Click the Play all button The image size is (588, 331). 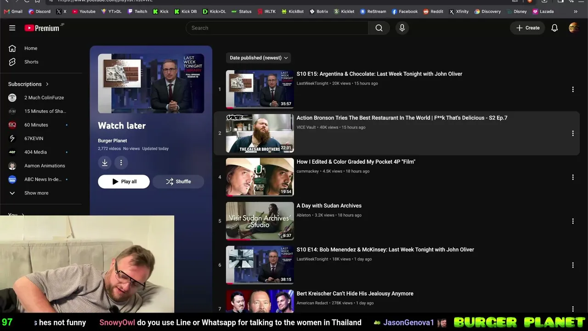point(124,182)
